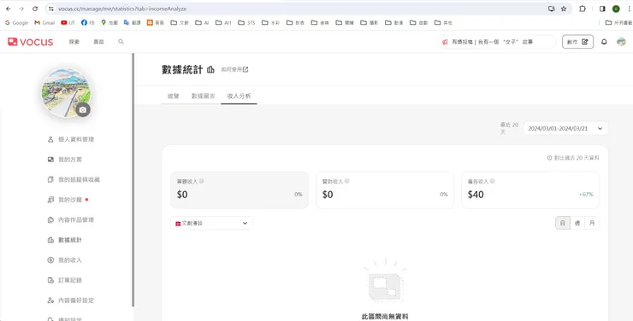Open 我的沙龍 in the sidebar
633x321 pixels.
pyautogui.click(x=65, y=200)
